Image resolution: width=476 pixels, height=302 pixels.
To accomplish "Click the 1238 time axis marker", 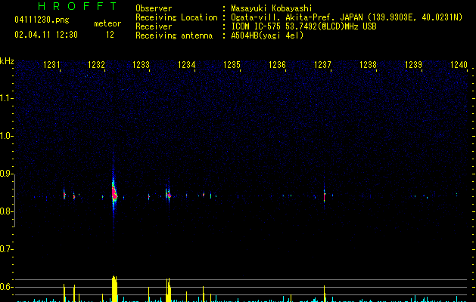I will 368,65.
